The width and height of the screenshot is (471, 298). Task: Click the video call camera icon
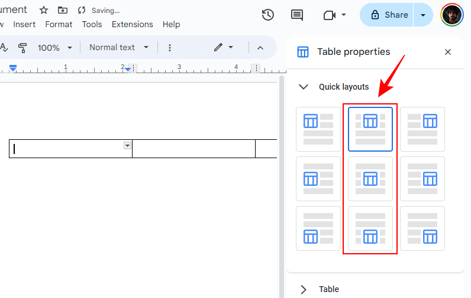pos(330,15)
